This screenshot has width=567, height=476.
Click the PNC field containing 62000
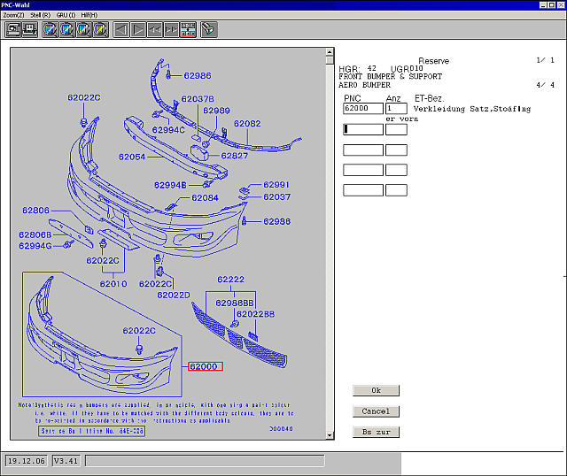pyautogui.click(x=362, y=108)
